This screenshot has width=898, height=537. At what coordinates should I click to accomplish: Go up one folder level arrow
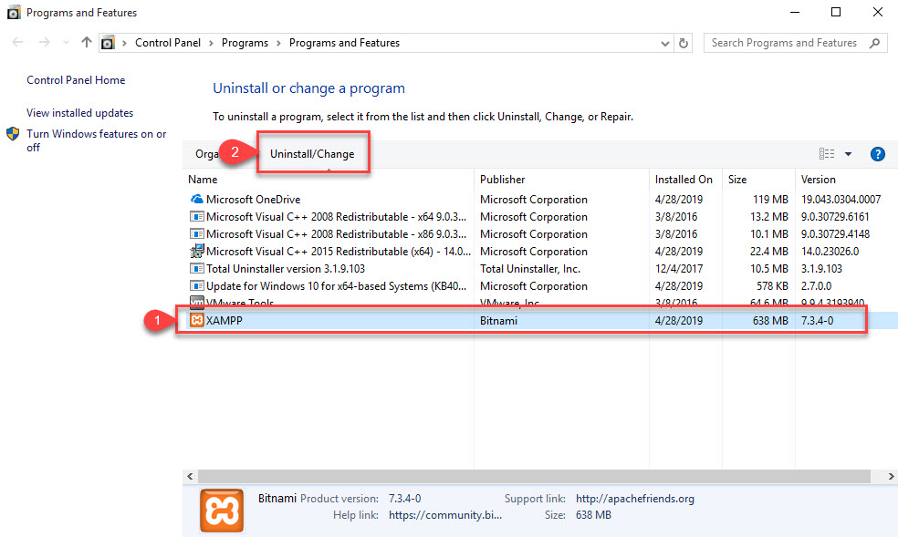coord(87,42)
